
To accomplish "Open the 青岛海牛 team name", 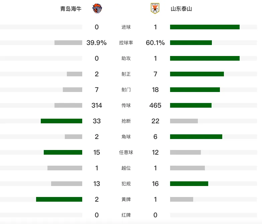I will click(71, 9).
